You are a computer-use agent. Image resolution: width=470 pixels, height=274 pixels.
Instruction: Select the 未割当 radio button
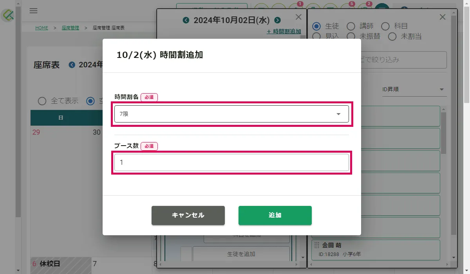392,36
